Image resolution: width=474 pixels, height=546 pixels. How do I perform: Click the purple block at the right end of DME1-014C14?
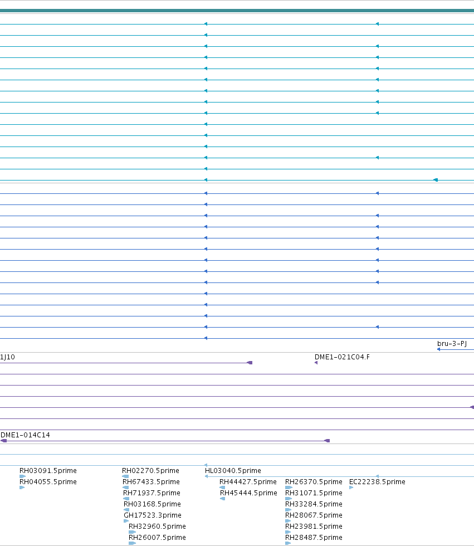[327, 441]
